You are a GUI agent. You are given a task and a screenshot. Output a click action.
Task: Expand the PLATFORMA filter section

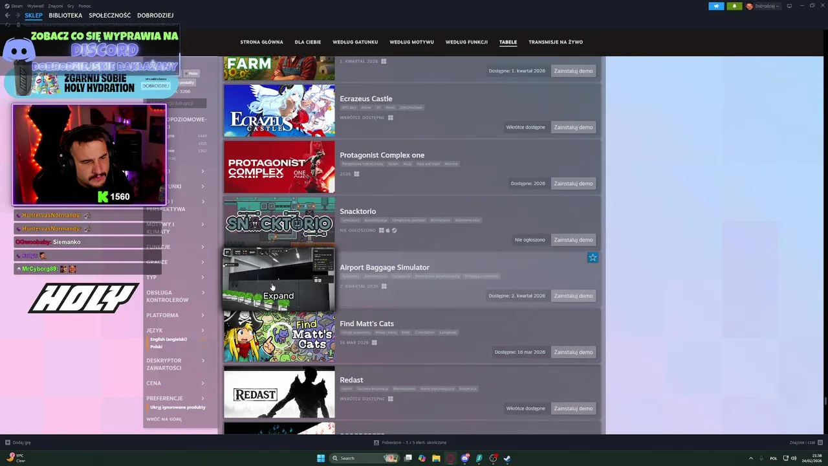point(176,315)
